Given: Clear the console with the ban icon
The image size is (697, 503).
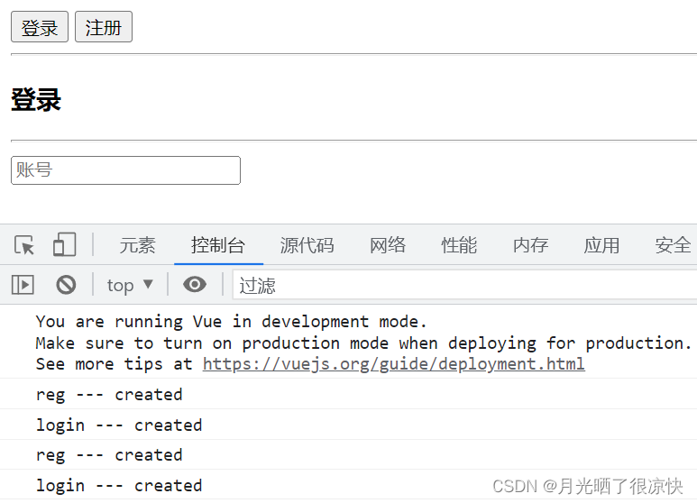Looking at the screenshot, I should tap(66, 285).
